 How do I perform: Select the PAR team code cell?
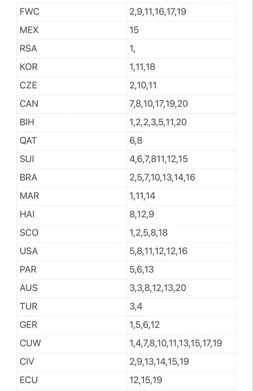pos(71,270)
